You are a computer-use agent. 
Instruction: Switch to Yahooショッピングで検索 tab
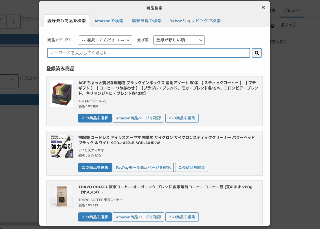point(195,21)
